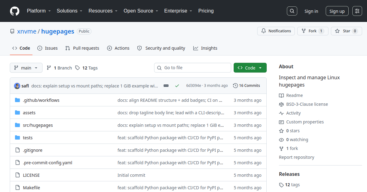367x192 pixels.
Task: Expand the Solutions menu
Action: pos(69,11)
